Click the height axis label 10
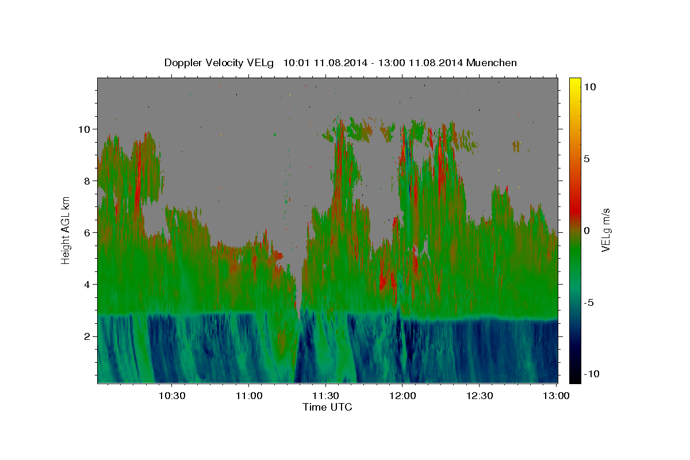Viewport: 690px width, 460px height. pyautogui.click(x=85, y=129)
